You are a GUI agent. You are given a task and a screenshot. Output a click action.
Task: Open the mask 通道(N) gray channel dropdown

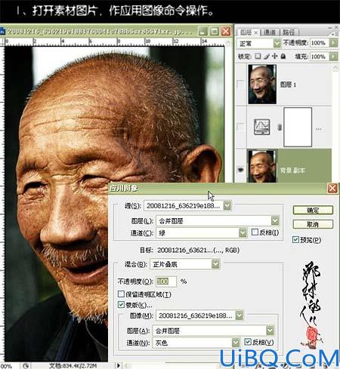[x=236, y=343]
